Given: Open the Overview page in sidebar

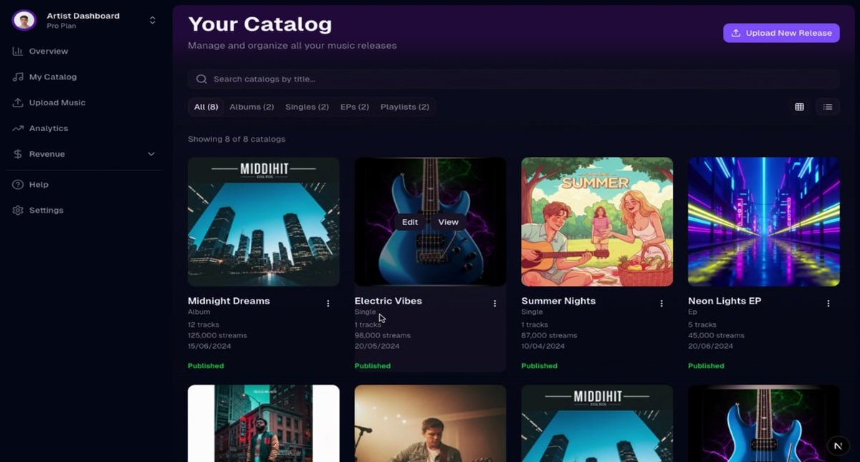Looking at the screenshot, I should coord(48,52).
